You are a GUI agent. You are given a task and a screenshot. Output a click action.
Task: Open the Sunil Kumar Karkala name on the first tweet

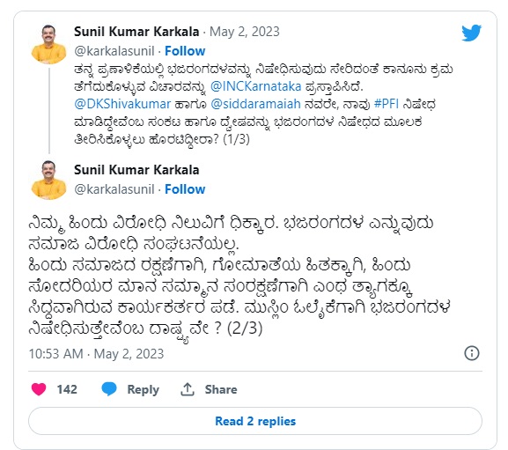click(x=136, y=32)
